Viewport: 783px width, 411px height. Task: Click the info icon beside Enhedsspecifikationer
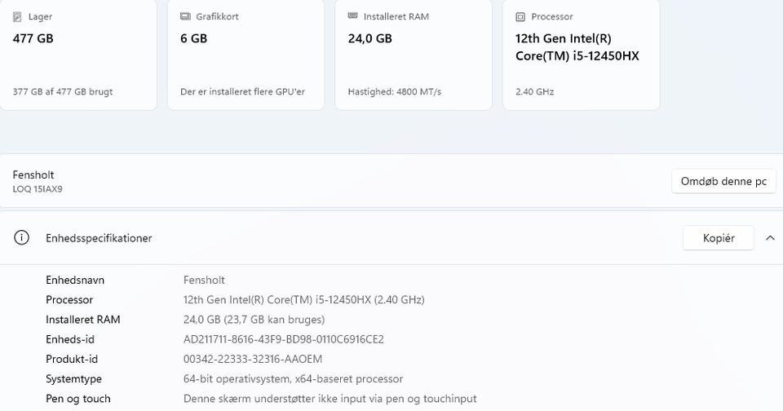point(22,238)
